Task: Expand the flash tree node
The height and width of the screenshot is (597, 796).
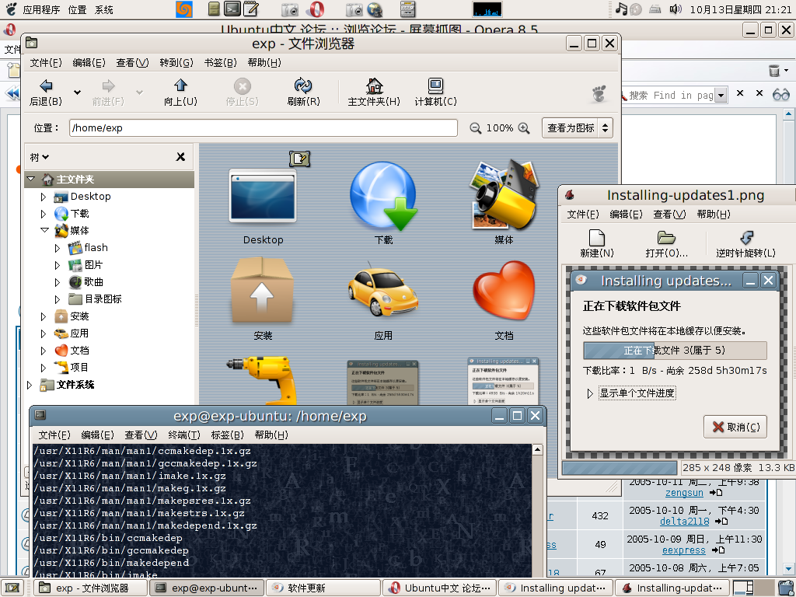Action: [x=58, y=248]
